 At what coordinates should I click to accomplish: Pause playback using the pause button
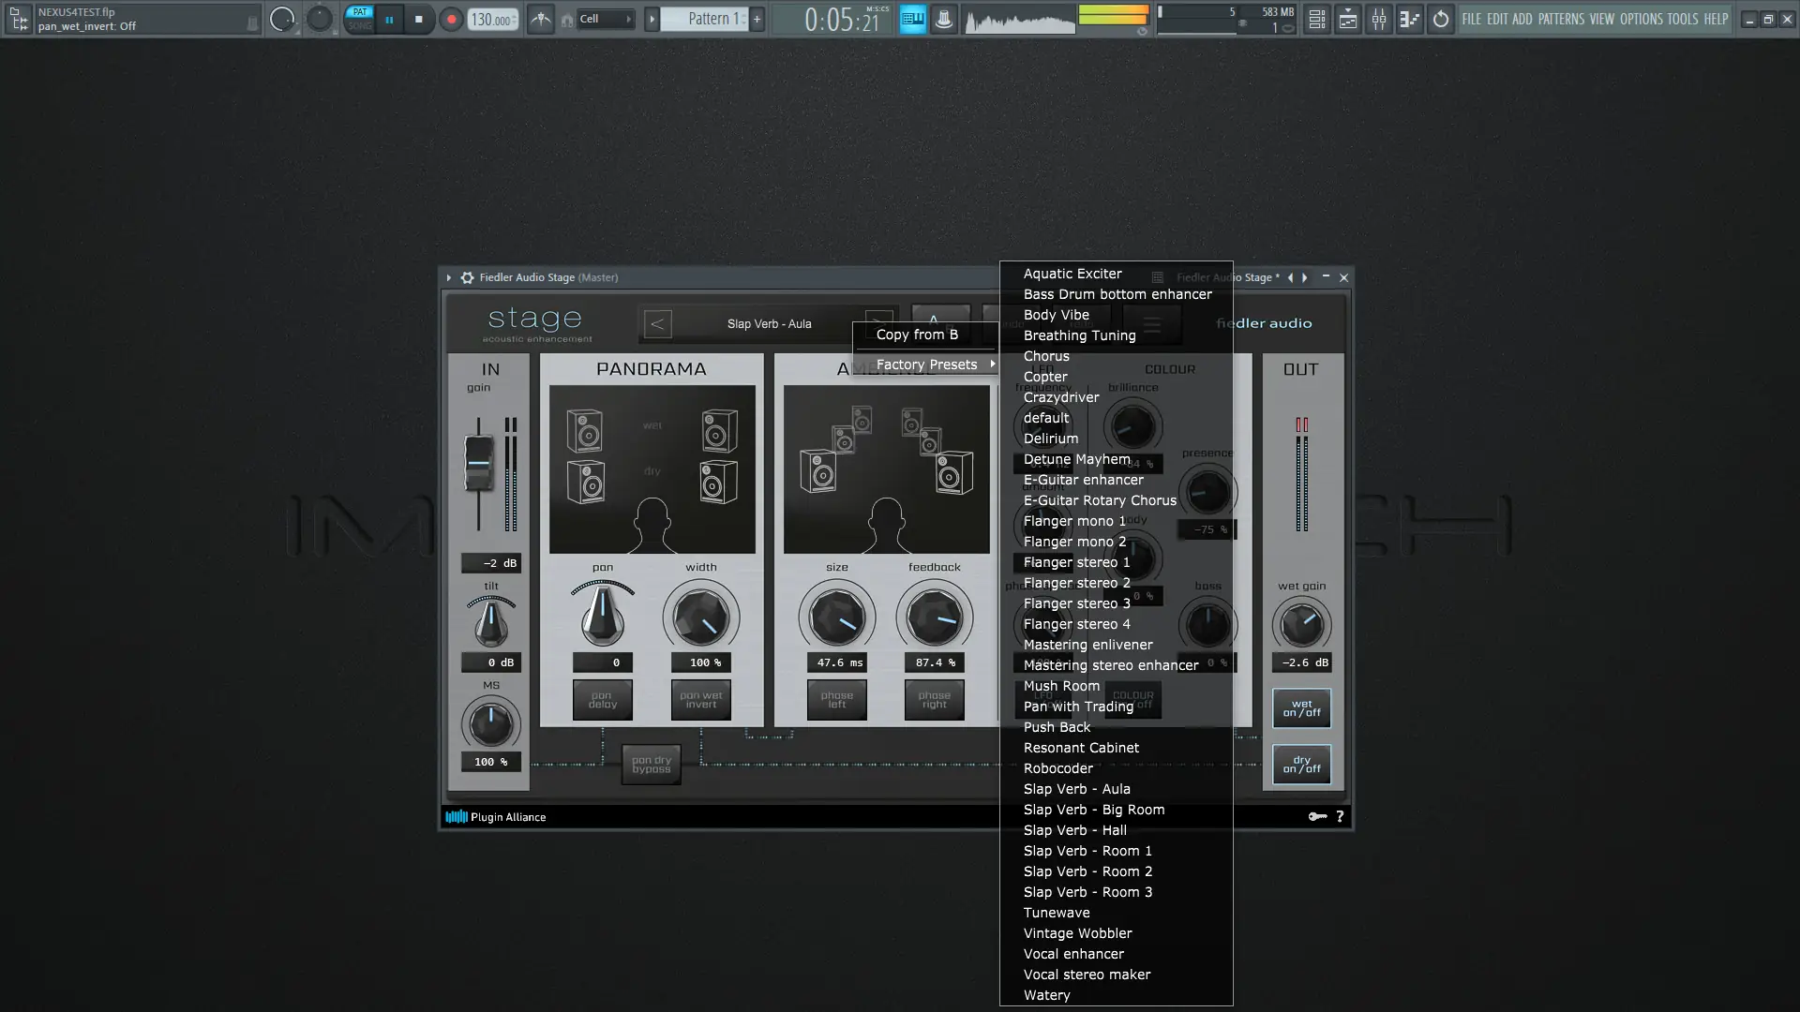tap(389, 19)
